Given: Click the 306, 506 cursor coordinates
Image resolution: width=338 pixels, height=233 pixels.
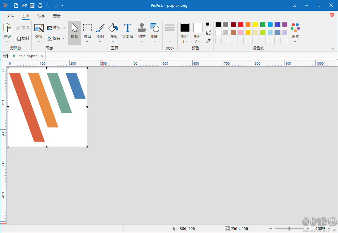Looking at the screenshot, I should click(187, 229).
